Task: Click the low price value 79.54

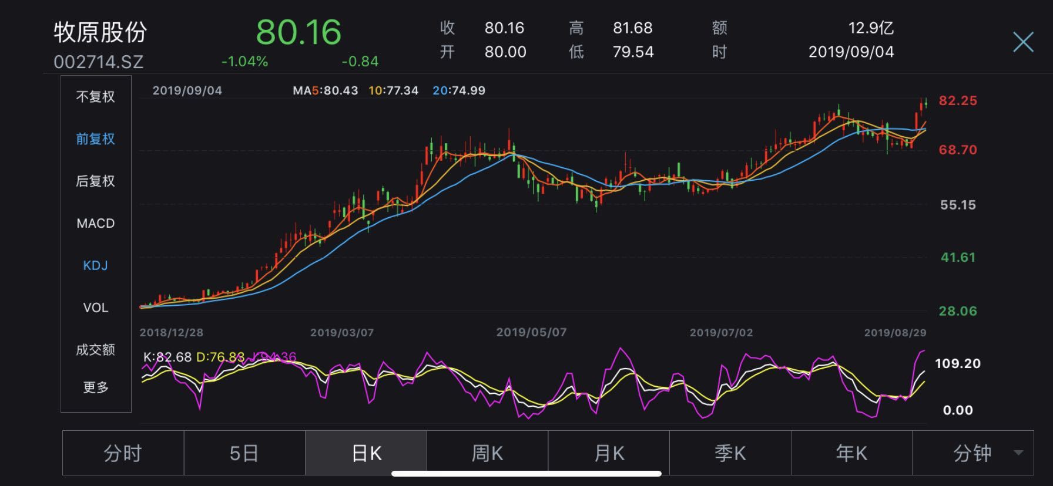Action: click(x=633, y=52)
